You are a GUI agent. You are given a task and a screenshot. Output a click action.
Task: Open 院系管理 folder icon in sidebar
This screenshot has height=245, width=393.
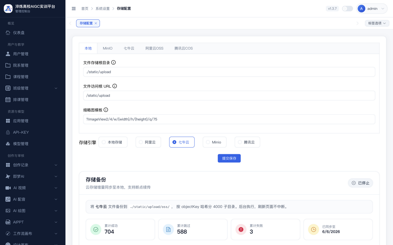(x=8, y=65)
